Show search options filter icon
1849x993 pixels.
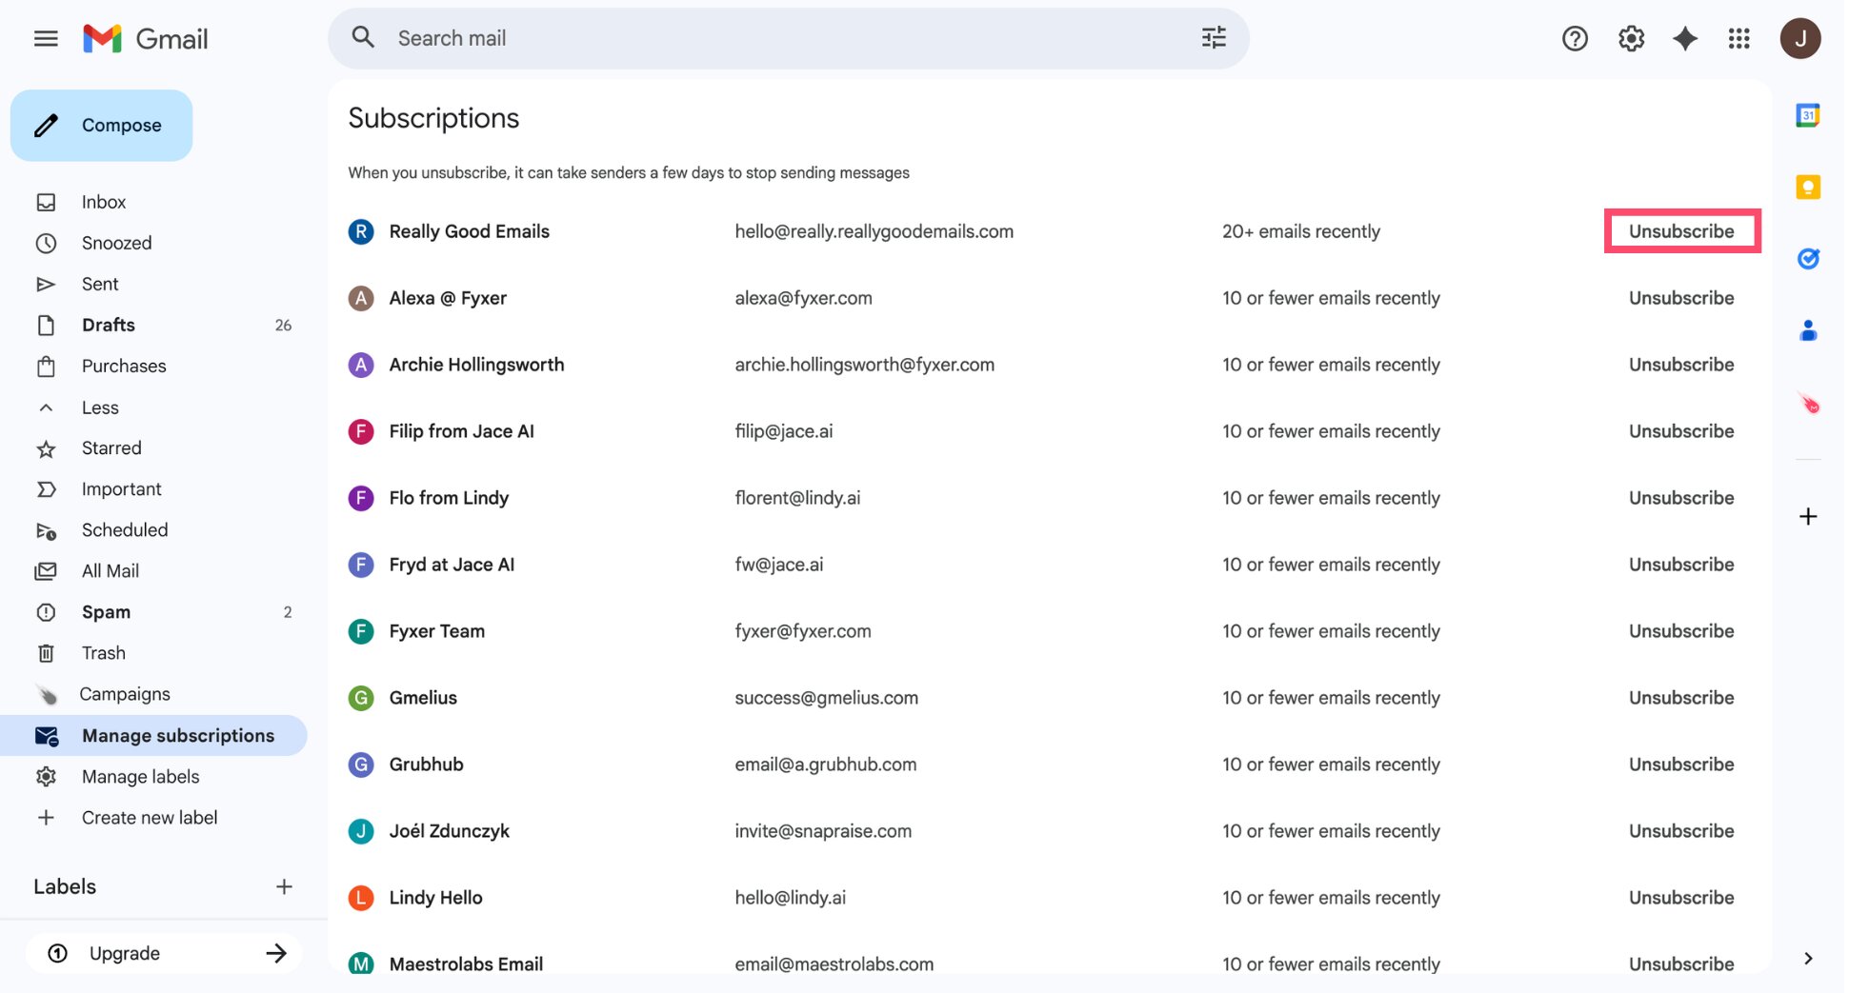1214,38
